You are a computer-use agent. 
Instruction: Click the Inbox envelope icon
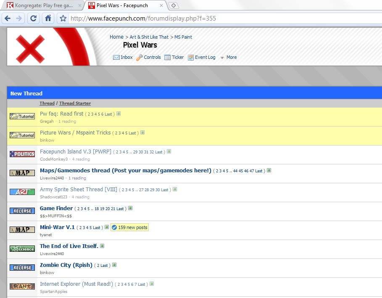(116, 58)
